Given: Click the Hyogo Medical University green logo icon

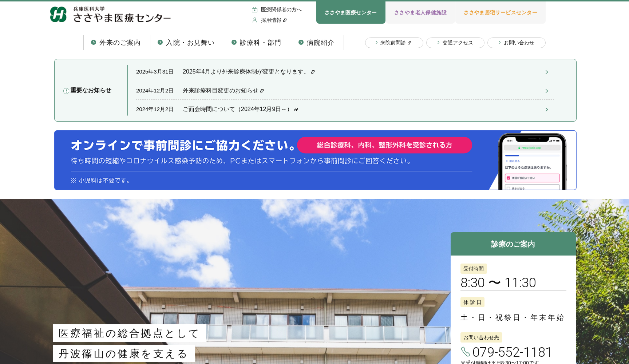Looking at the screenshot, I should coord(58,14).
